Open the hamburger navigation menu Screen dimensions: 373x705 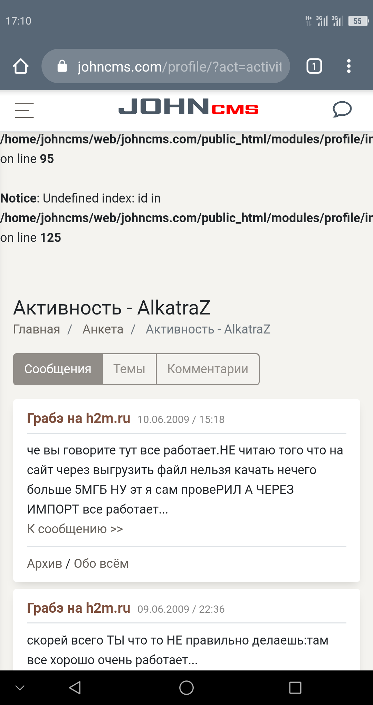click(x=24, y=110)
